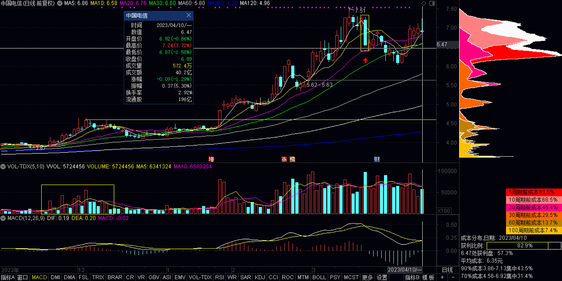Image resolution: width=562 pixels, height=281 pixels.
Task: Open the 指标B tab
Action: (412, 277)
